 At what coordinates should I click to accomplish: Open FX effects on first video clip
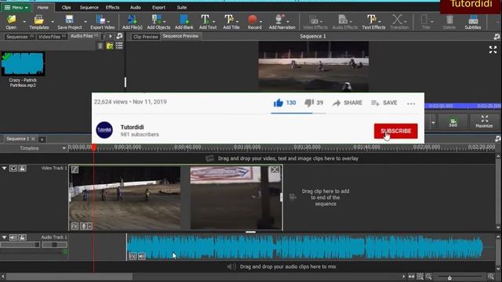point(75,226)
